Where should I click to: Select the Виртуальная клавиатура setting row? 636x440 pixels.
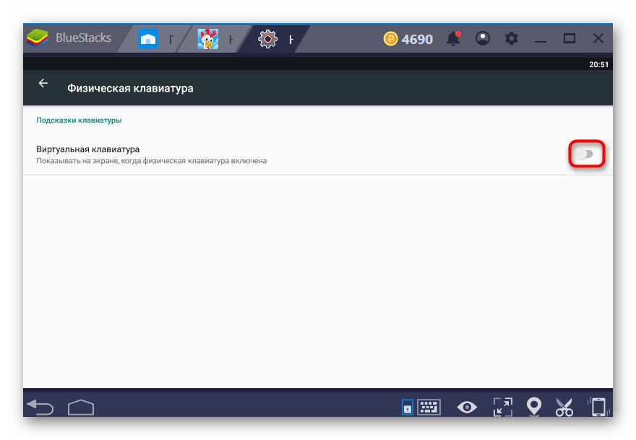click(318, 154)
